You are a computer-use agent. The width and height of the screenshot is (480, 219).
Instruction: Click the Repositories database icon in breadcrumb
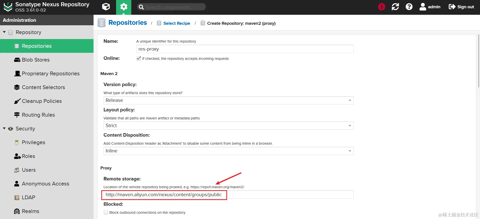[x=102, y=23]
